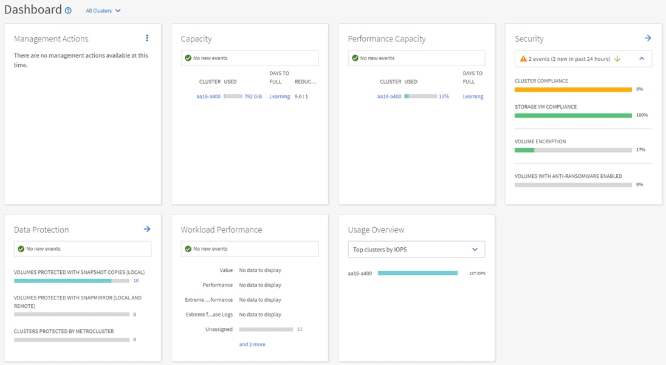Click aa16-a400 IOPS usage bar
666x365 pixels.
[x=417, y=273]
